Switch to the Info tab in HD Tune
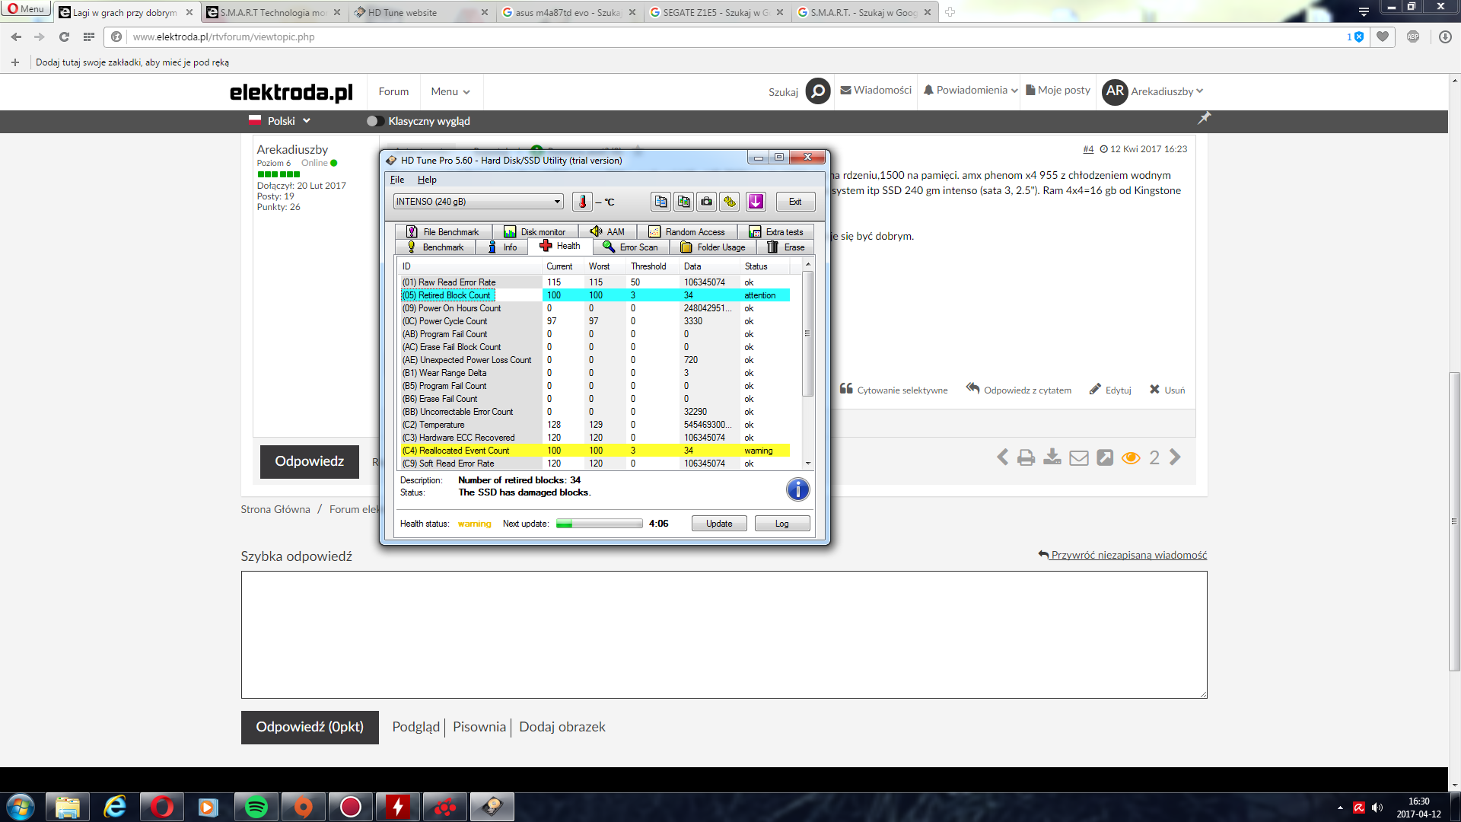Screen dimensions: 1461x822 [x=502, y=247]
